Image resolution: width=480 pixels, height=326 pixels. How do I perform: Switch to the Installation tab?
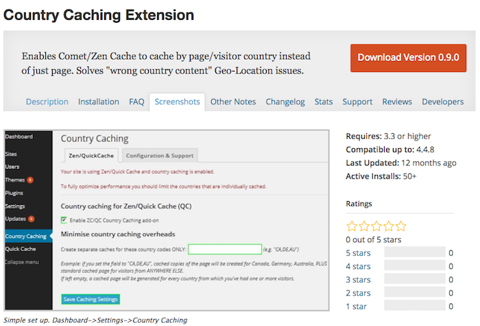click(x=99, y=102)
